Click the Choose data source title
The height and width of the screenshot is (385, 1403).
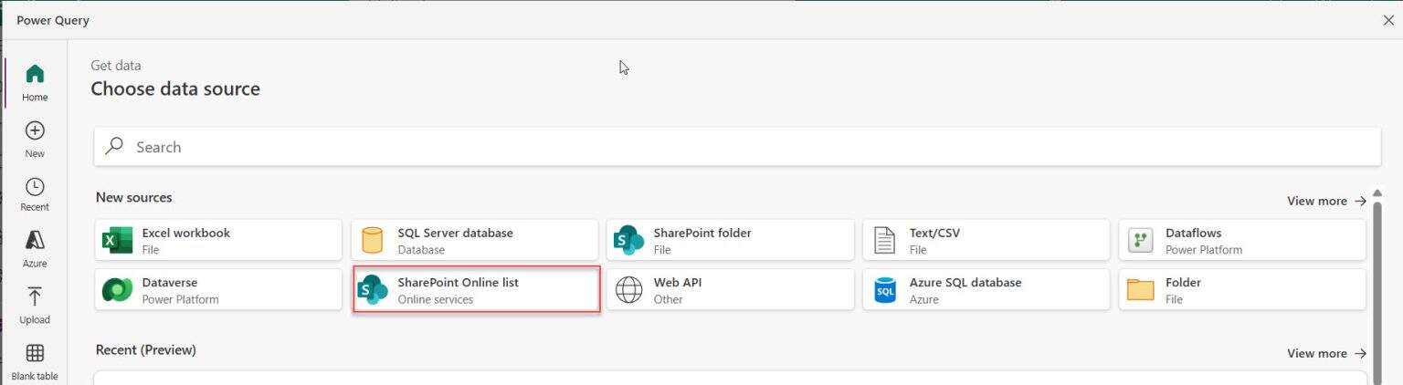[175, 88]
